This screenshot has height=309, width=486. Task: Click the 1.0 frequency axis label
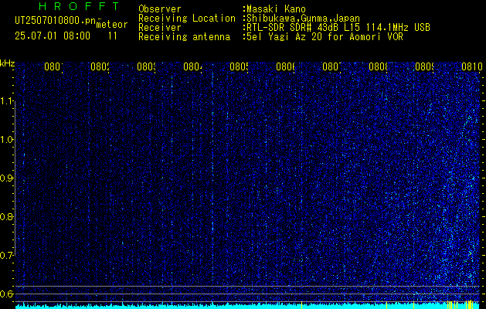tap(7, 140)
